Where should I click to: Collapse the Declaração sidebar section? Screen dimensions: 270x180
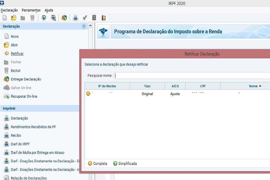pyautogui.click(x=84, y=26)
